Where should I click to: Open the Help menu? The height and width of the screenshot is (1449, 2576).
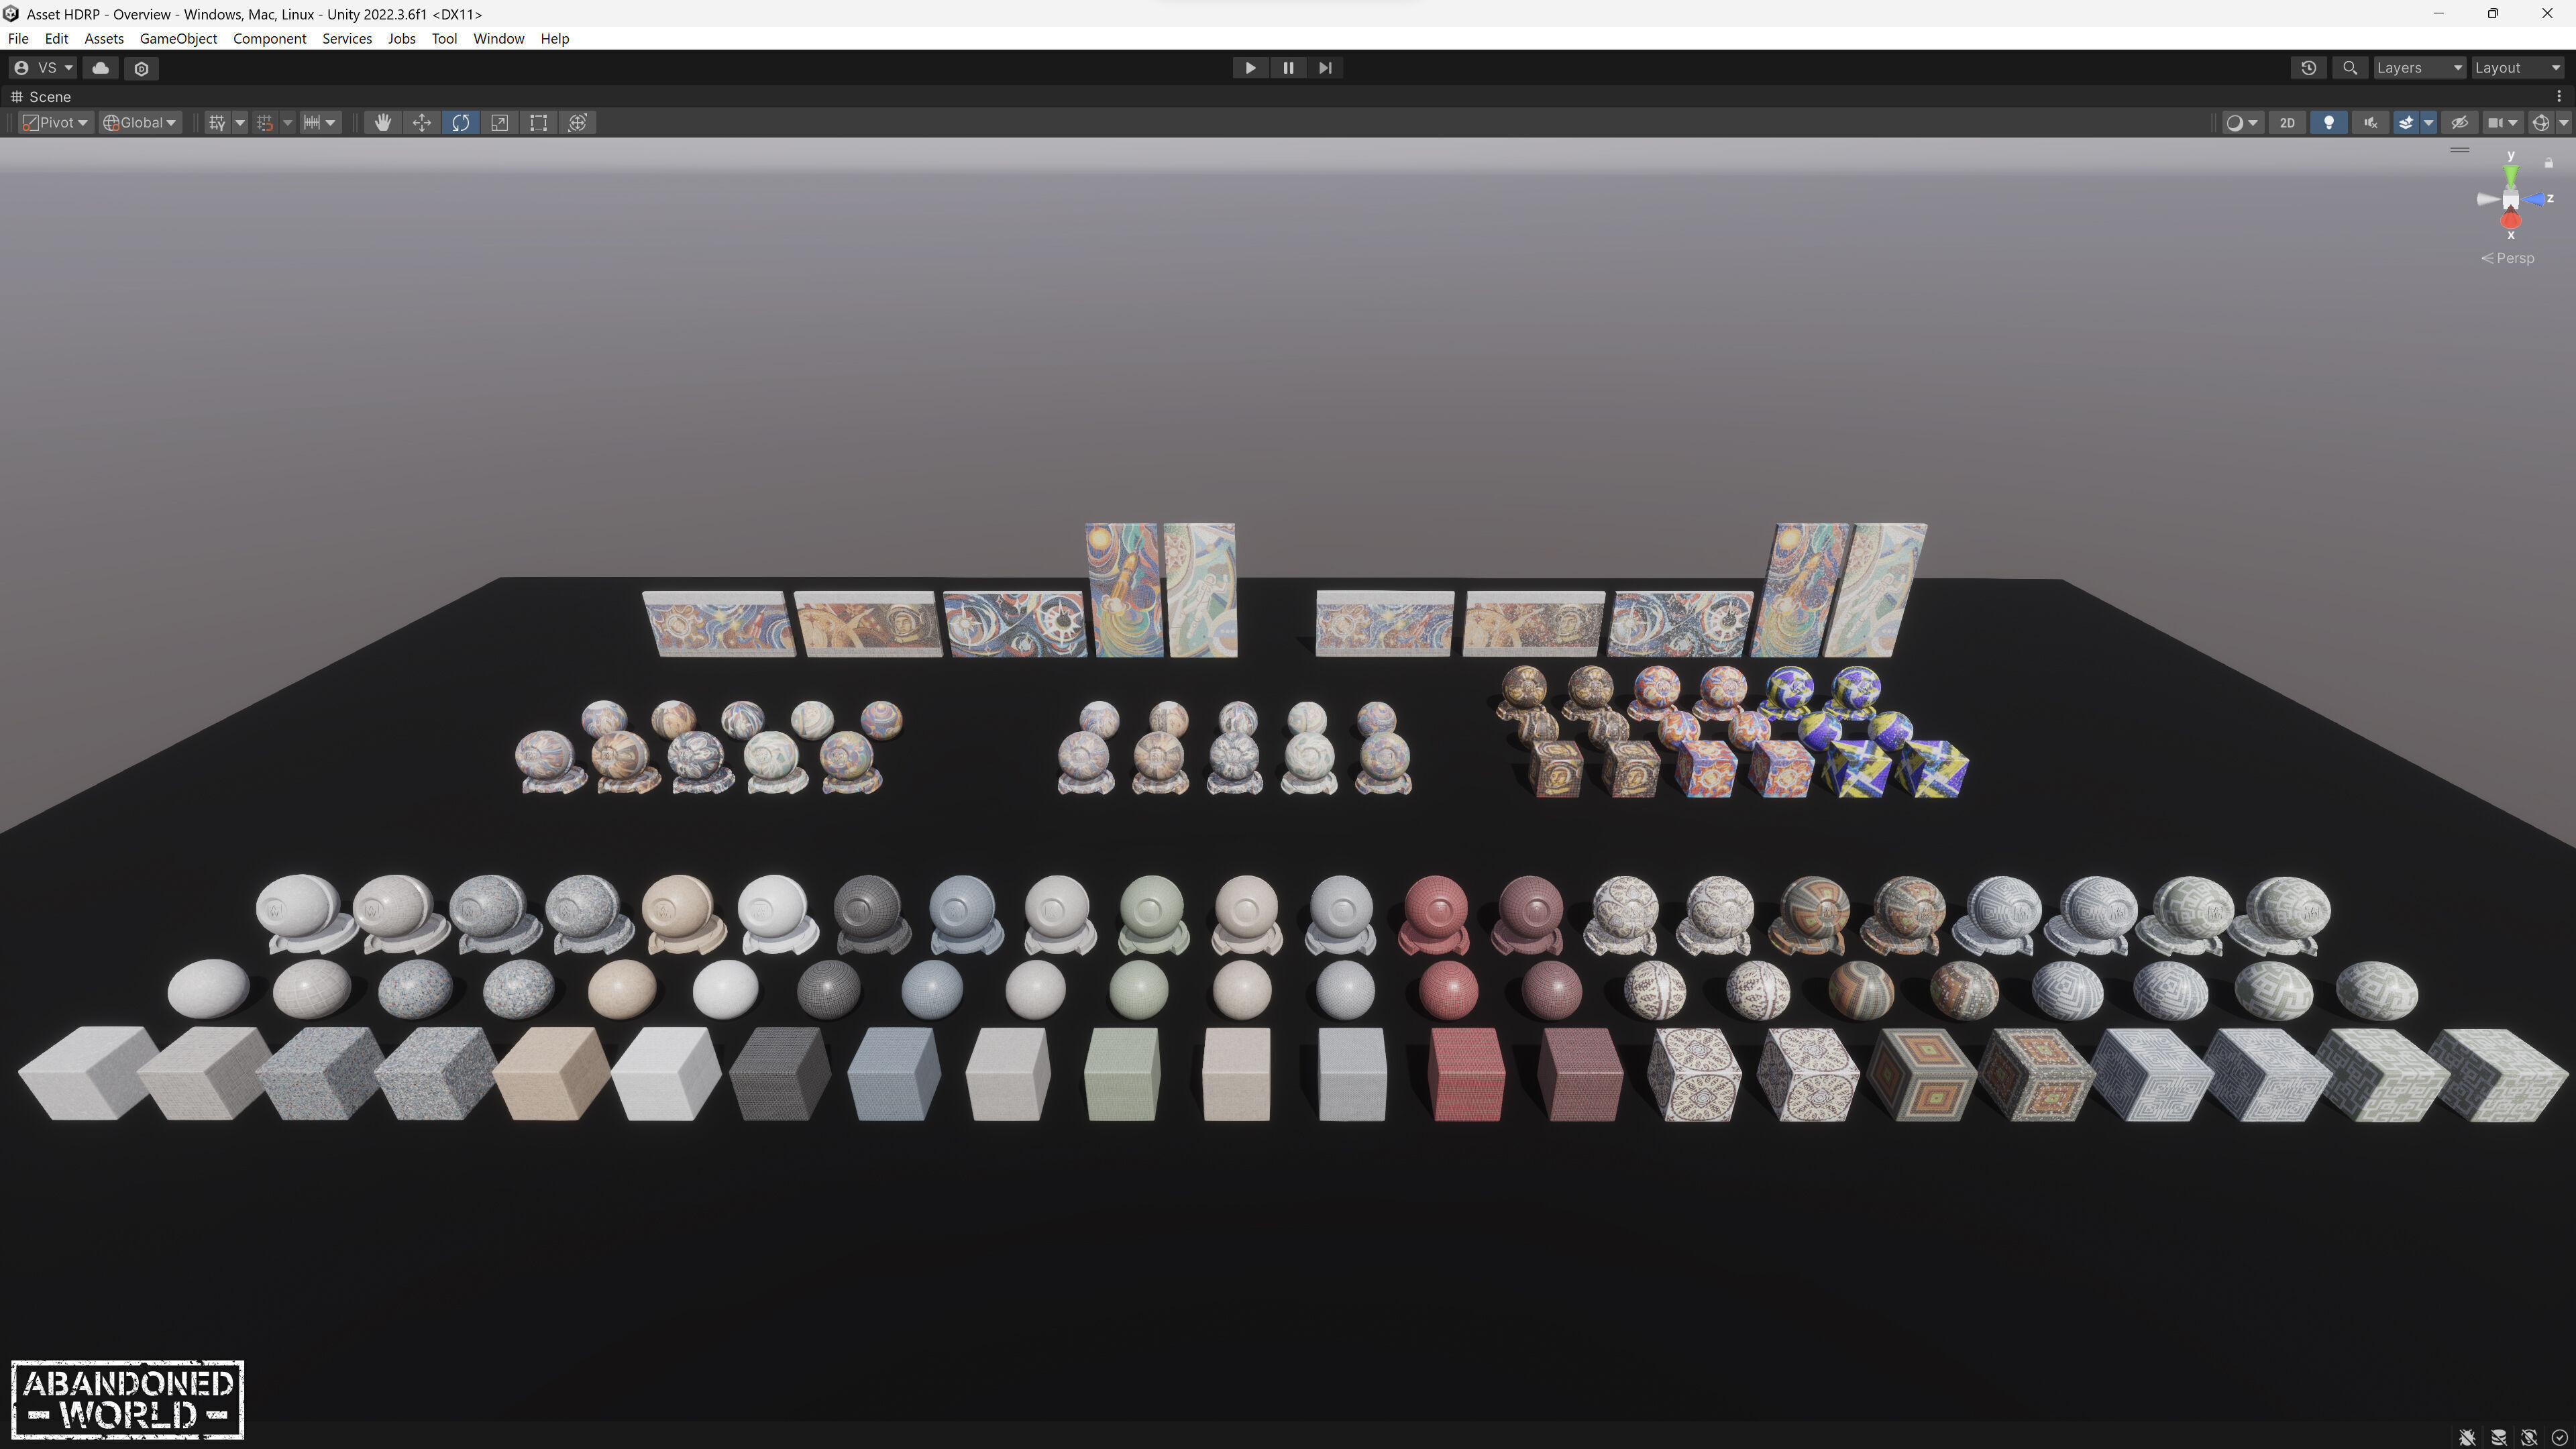(554, 38)
